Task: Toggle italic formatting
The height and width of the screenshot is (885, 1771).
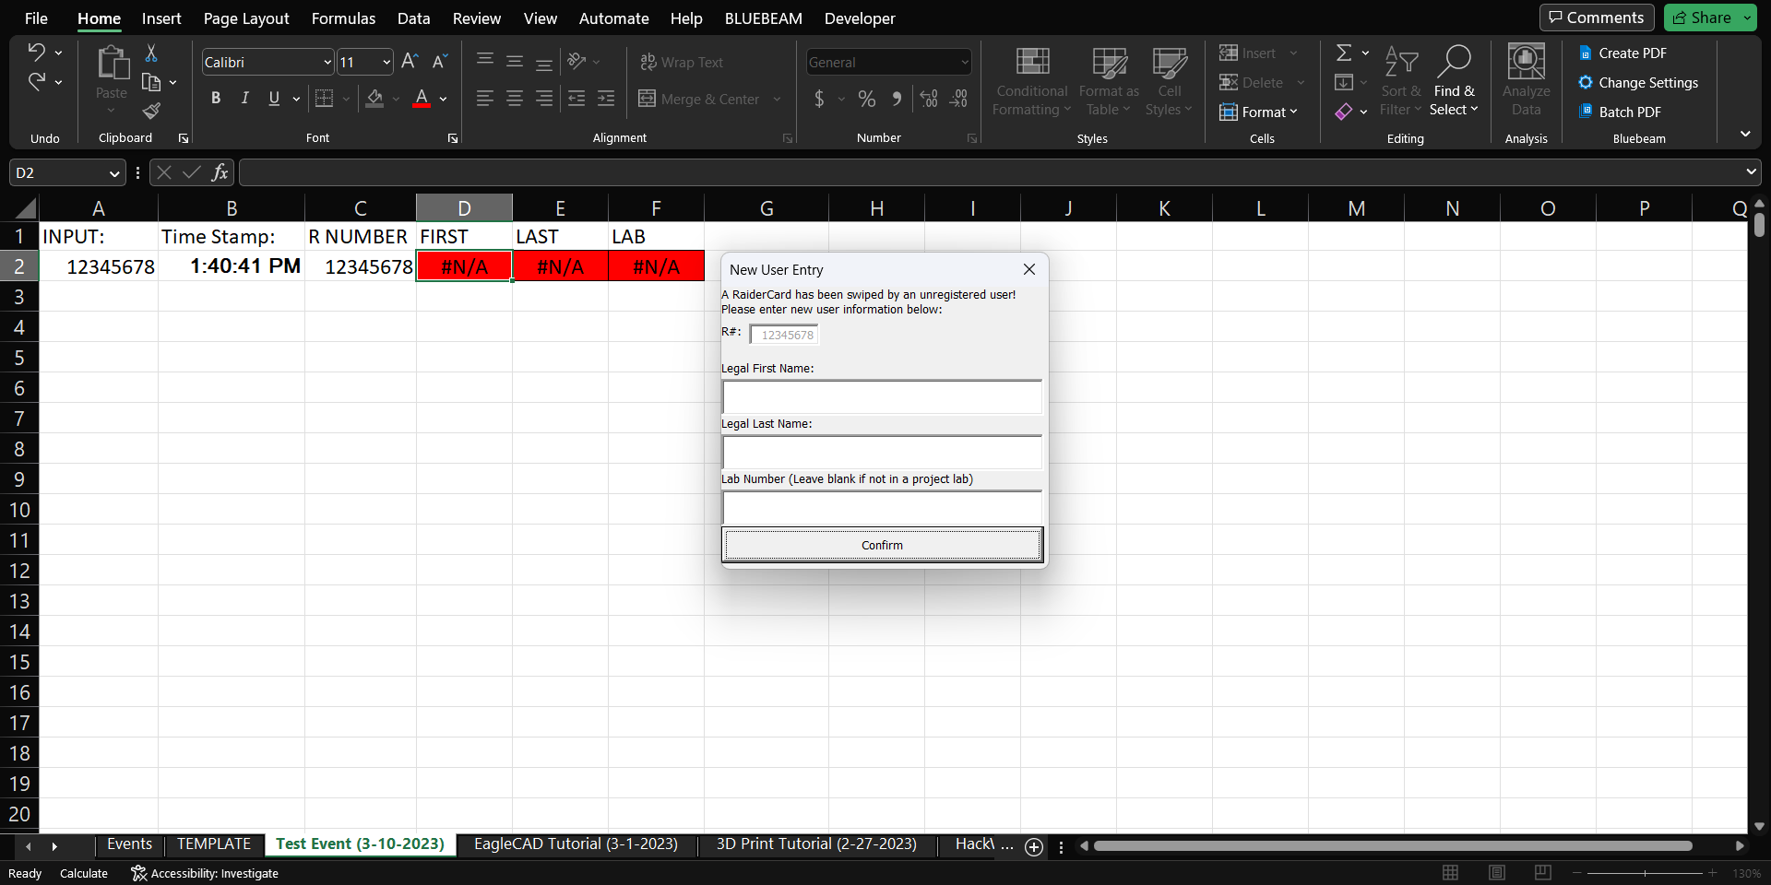Action: pos(244,98)
